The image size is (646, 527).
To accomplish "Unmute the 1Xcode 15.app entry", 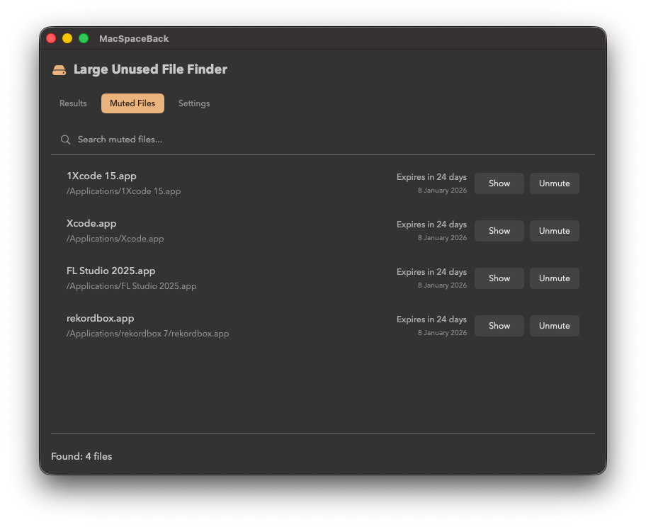I will coord(554,183).
